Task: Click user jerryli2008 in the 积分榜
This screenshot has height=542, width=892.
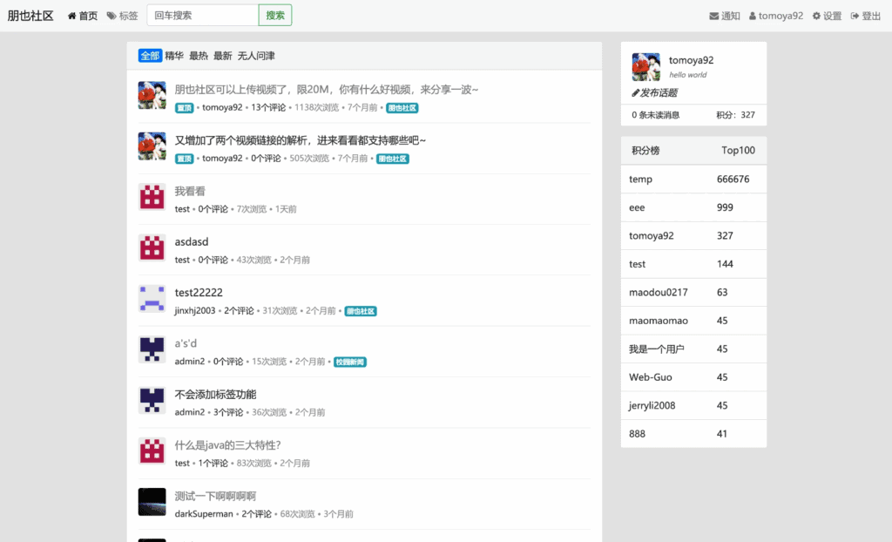Action: pos(652,405)
